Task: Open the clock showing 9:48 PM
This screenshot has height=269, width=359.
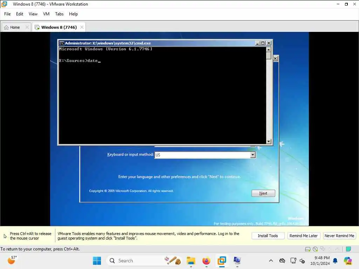Action: click(x=320, y=261)
